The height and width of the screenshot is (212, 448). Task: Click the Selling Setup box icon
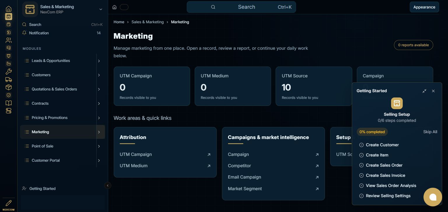(x=397, y=103)
